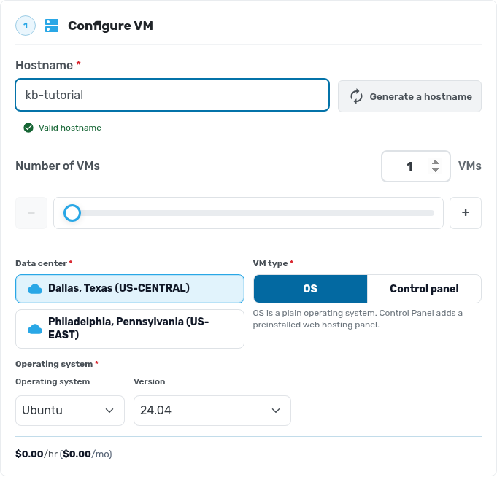Select Philadelphia, Pennsylvania (US-EAST) data center

(x=130, y=329)
